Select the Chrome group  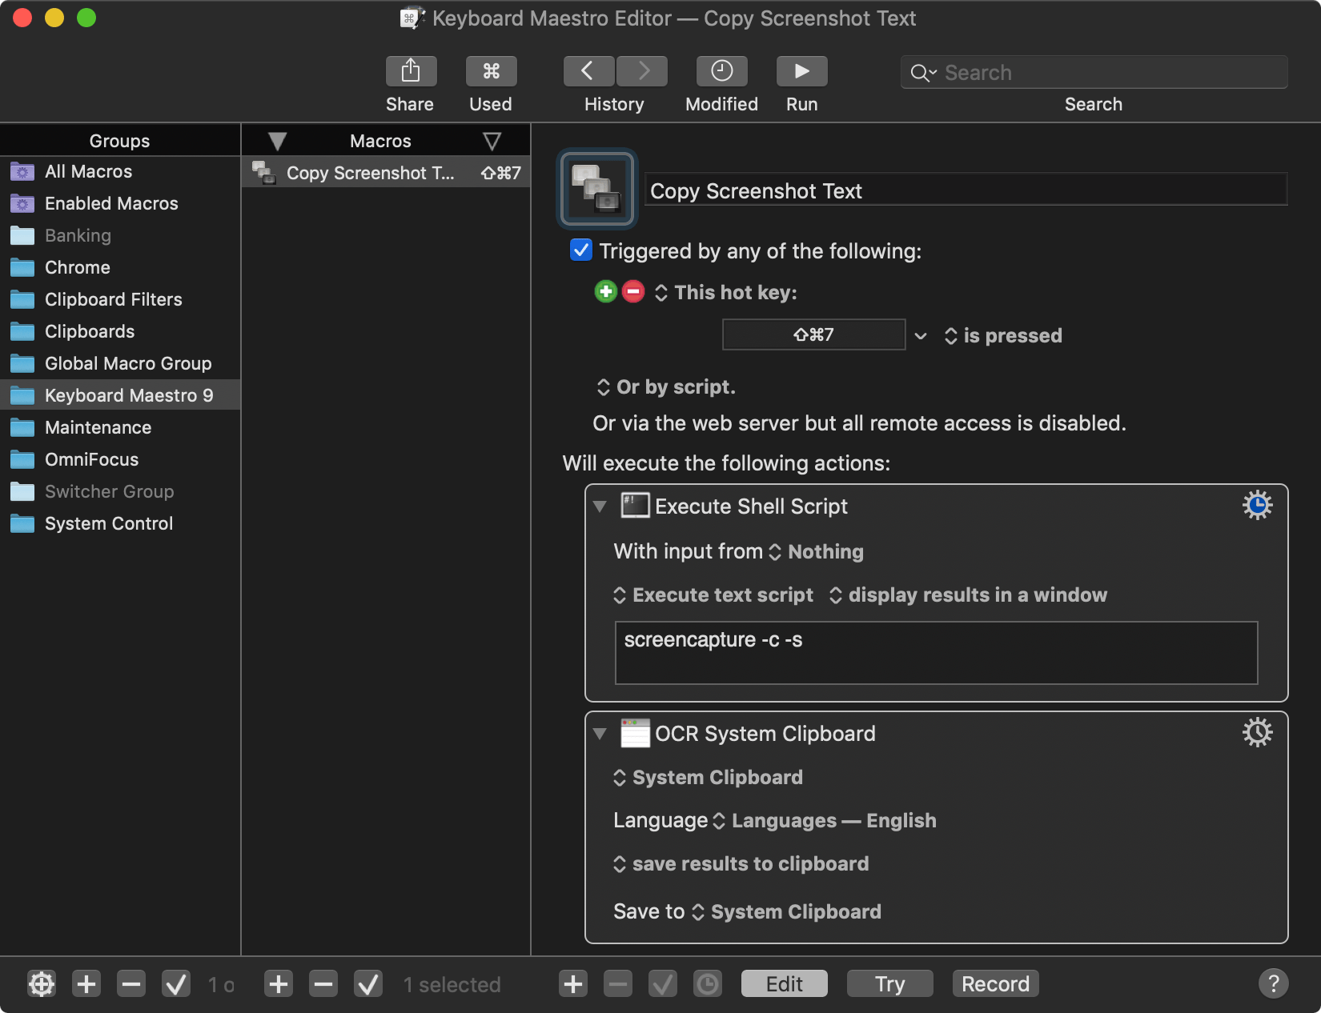click(x=120, y=267)
